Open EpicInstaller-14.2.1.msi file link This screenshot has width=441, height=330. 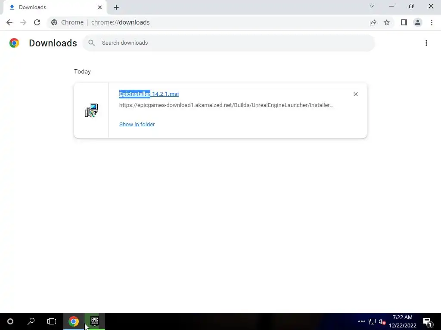(149, 94)
